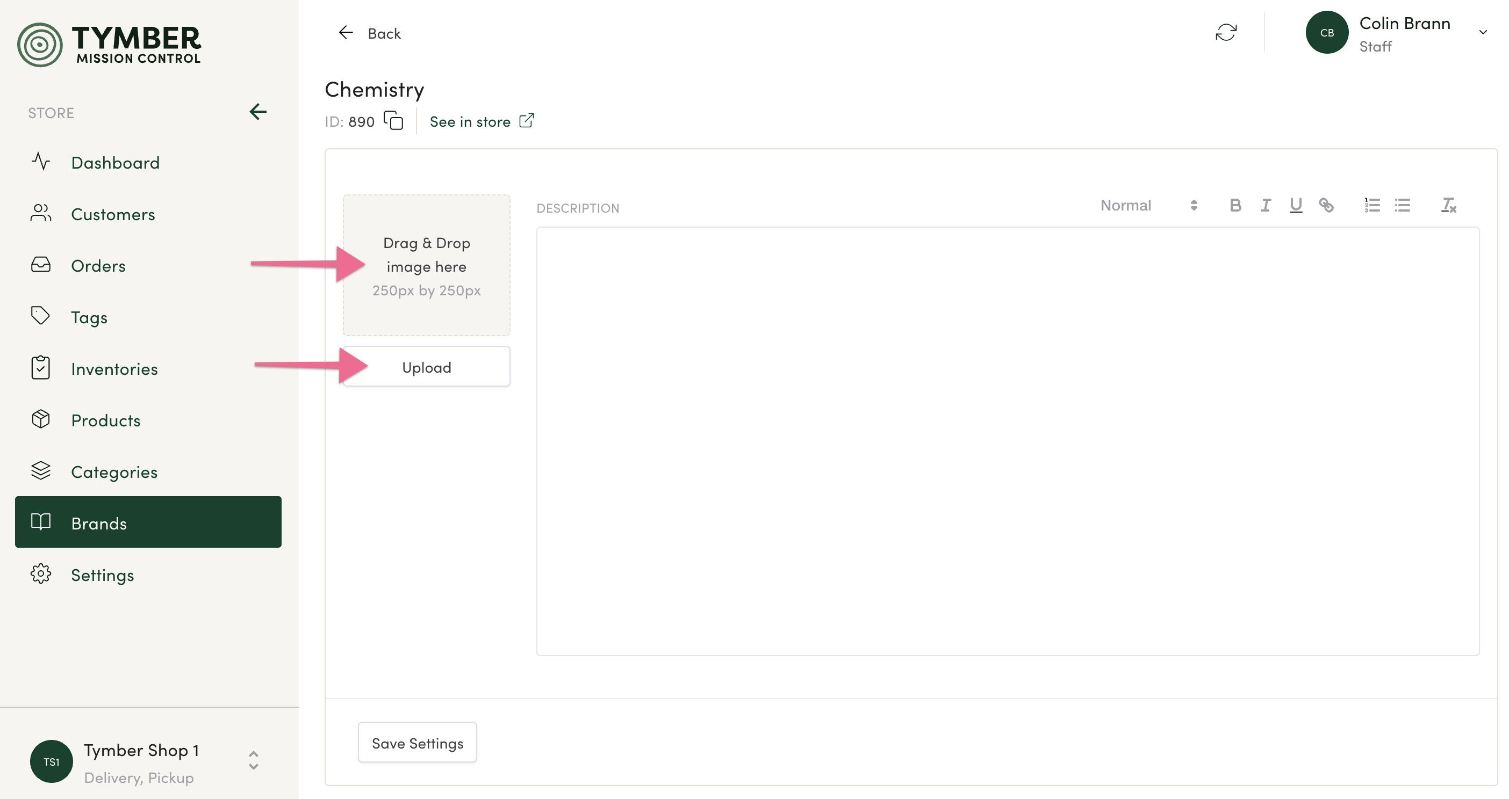Apply underline formatting
The image size is (1509, 799).
(x=1295, y=206)
